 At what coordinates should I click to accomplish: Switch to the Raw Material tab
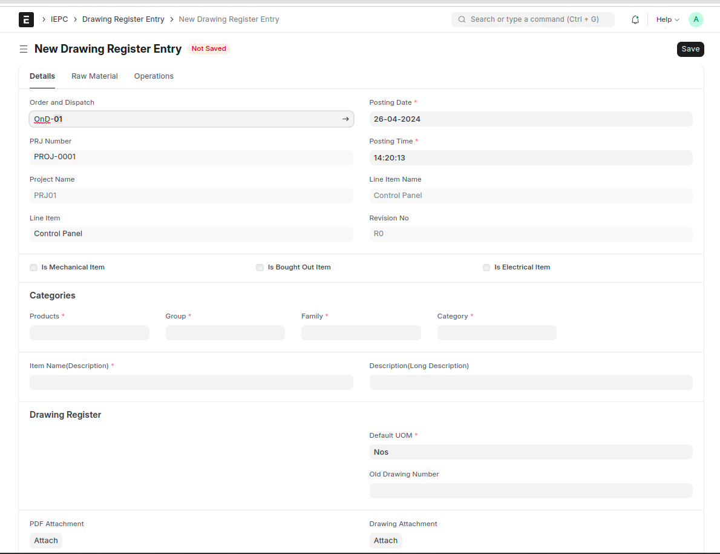(94, 76)
